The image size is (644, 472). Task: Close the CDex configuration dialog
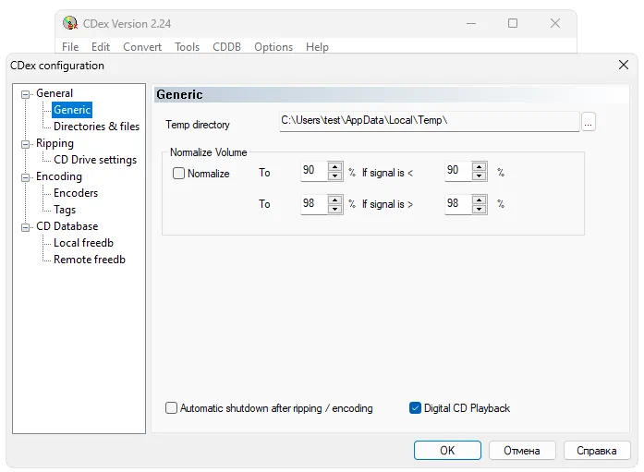[624, 65]
